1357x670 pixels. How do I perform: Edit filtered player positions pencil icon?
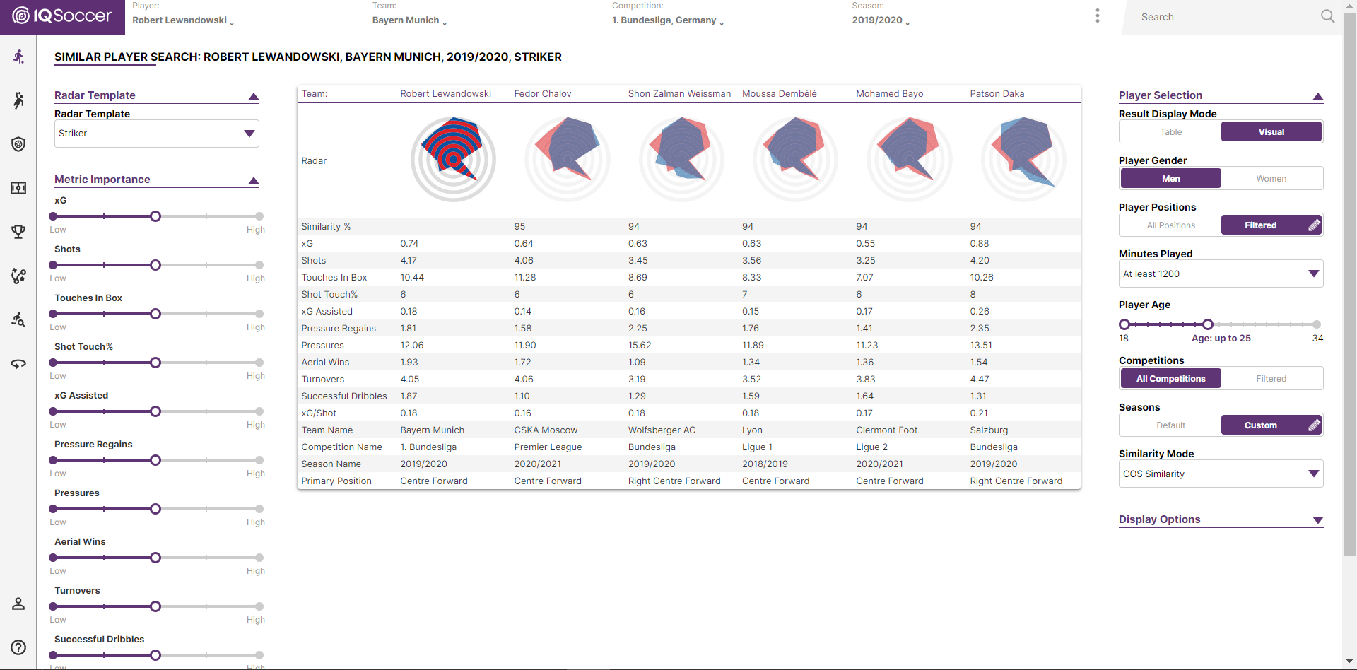(1314, 225)
